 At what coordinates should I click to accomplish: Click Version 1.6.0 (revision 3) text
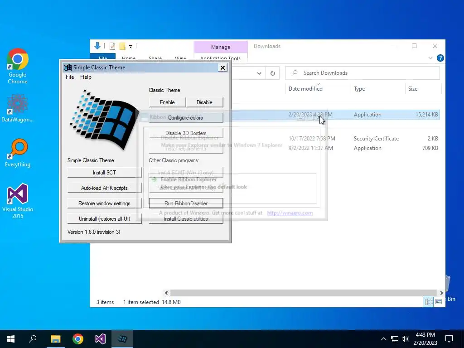pos(94,232)
